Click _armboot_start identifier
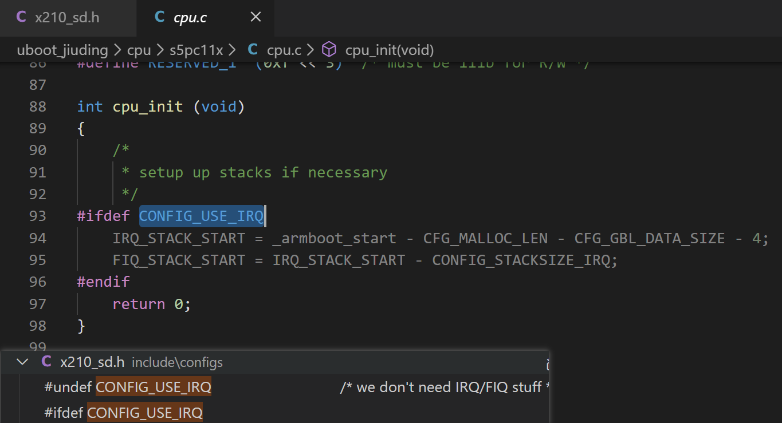The width and height of the screenshot is (782, 423). pos(335,238)
